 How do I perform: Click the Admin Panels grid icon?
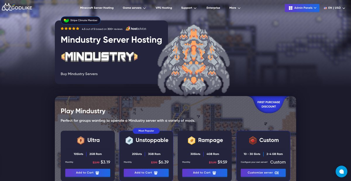coord(290,8)
